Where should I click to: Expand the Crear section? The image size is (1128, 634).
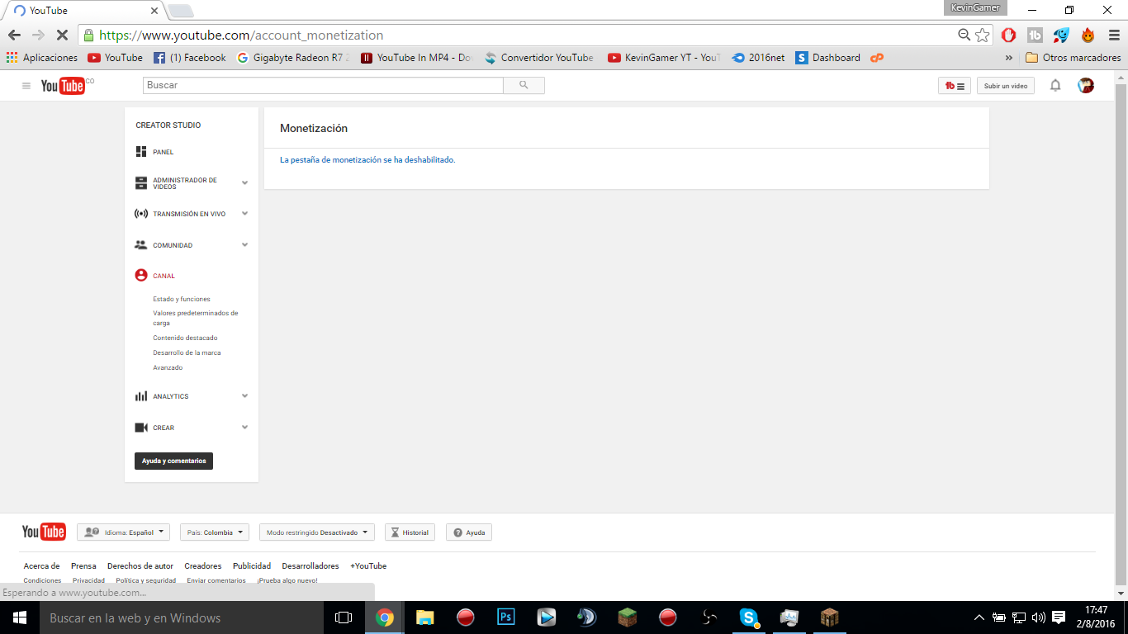tap(244, 428)
